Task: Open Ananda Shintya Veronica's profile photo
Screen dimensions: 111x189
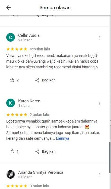Action: (11, 174)
